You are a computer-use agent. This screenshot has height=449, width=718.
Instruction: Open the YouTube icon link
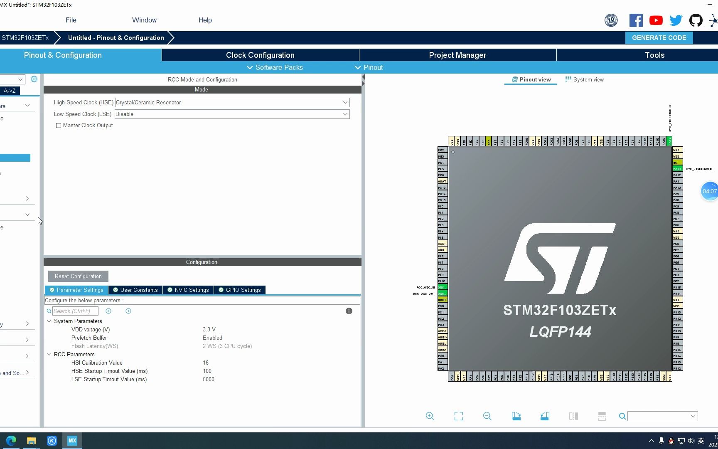656,20
